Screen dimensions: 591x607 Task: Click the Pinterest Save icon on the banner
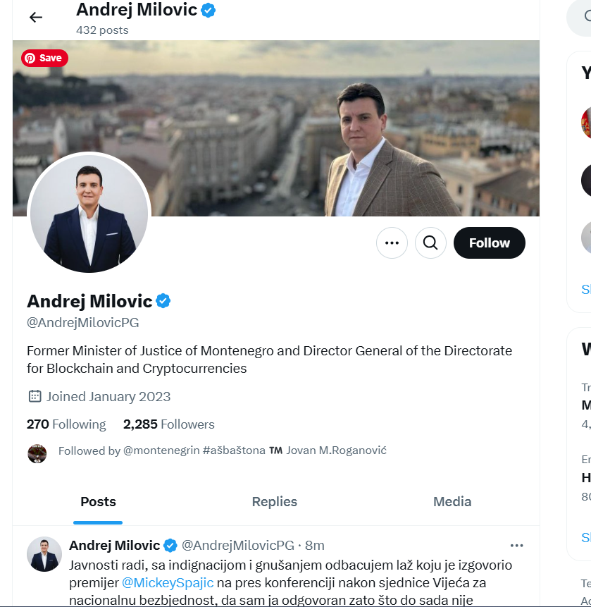[x=44, y=58]
